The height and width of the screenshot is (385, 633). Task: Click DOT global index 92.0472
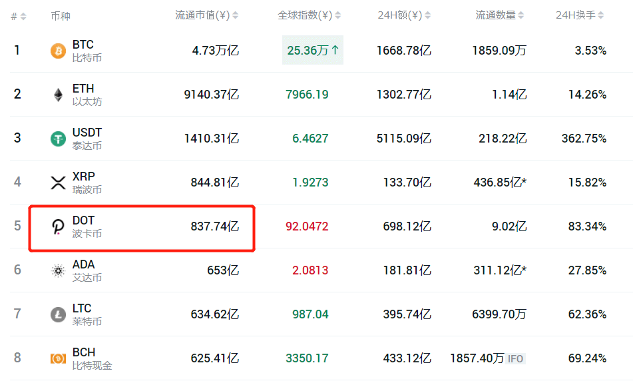[307, 226]
